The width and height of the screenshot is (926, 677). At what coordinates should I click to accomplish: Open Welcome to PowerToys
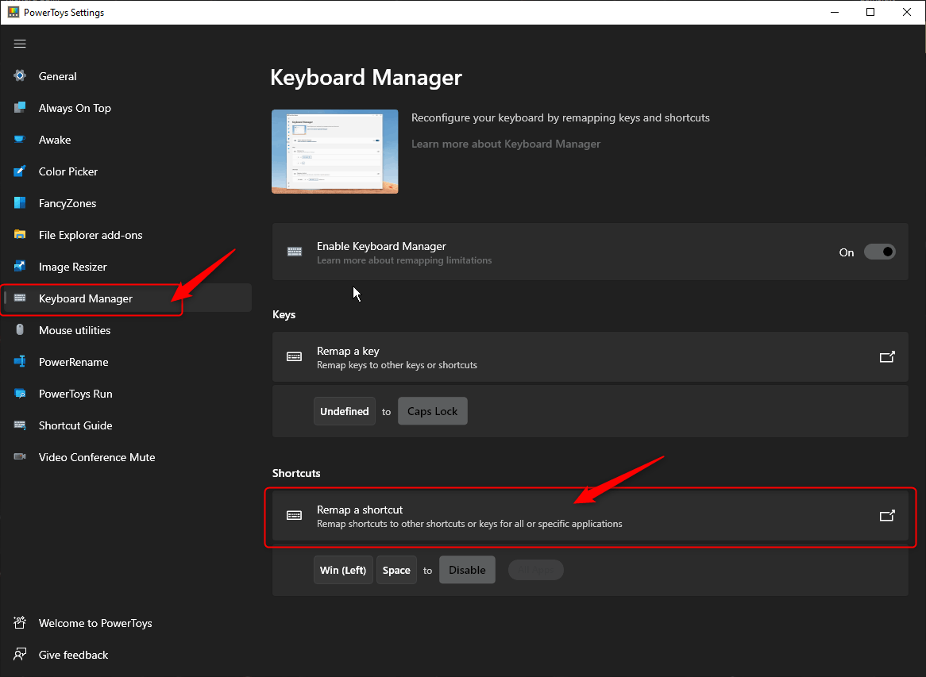pyautogui.click(x=125, y=623)
